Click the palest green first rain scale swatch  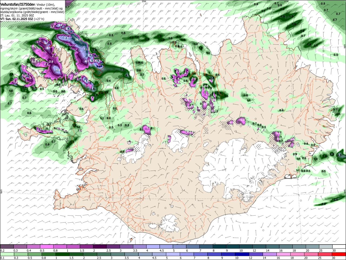[x=7, y=254]
